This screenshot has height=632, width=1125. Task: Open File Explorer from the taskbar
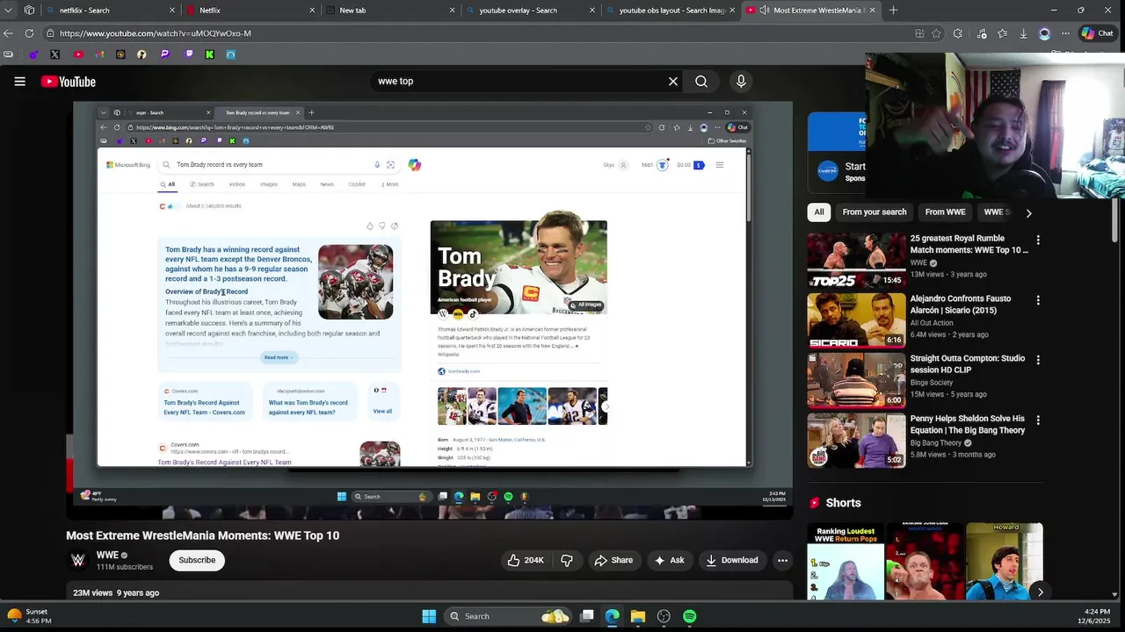[638, 616]
